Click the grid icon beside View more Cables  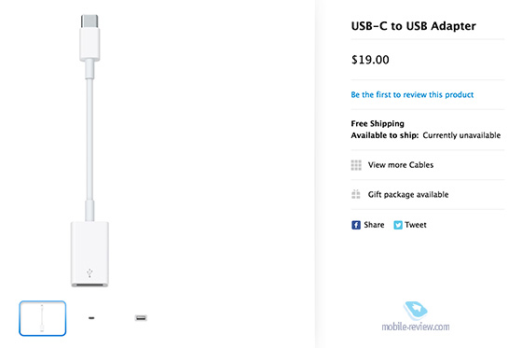click(356, 165)
